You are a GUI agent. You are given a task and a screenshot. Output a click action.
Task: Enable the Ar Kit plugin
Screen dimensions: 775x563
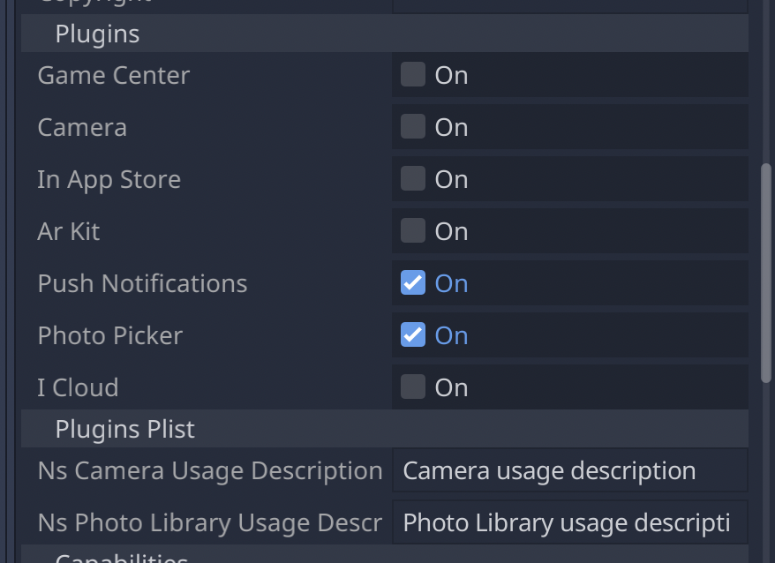[x=412, y=230]
